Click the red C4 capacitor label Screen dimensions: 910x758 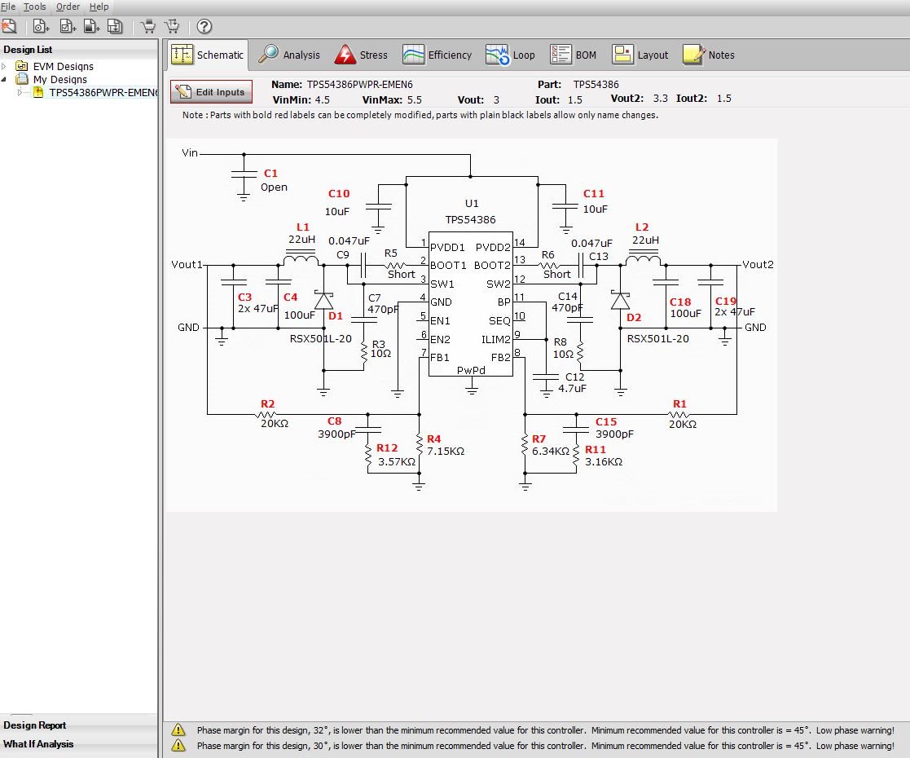pos(290,297)
